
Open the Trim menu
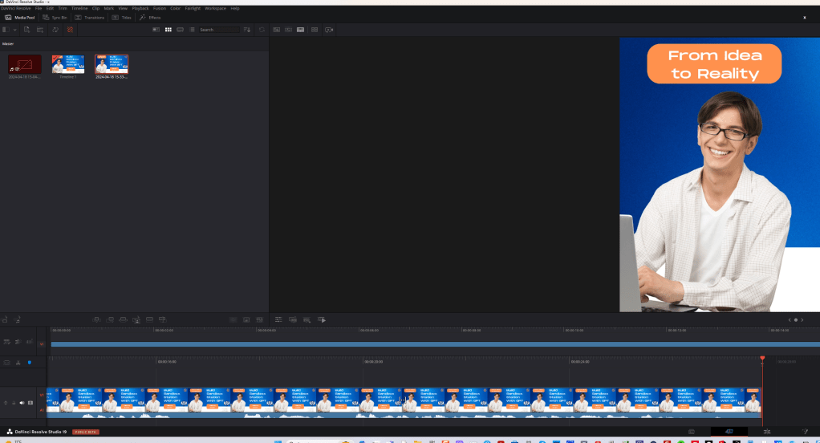pos(63,8)
